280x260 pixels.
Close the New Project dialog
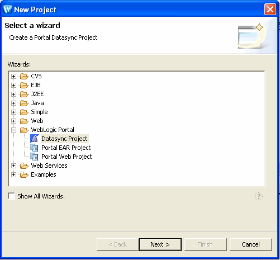click(270, 9)
